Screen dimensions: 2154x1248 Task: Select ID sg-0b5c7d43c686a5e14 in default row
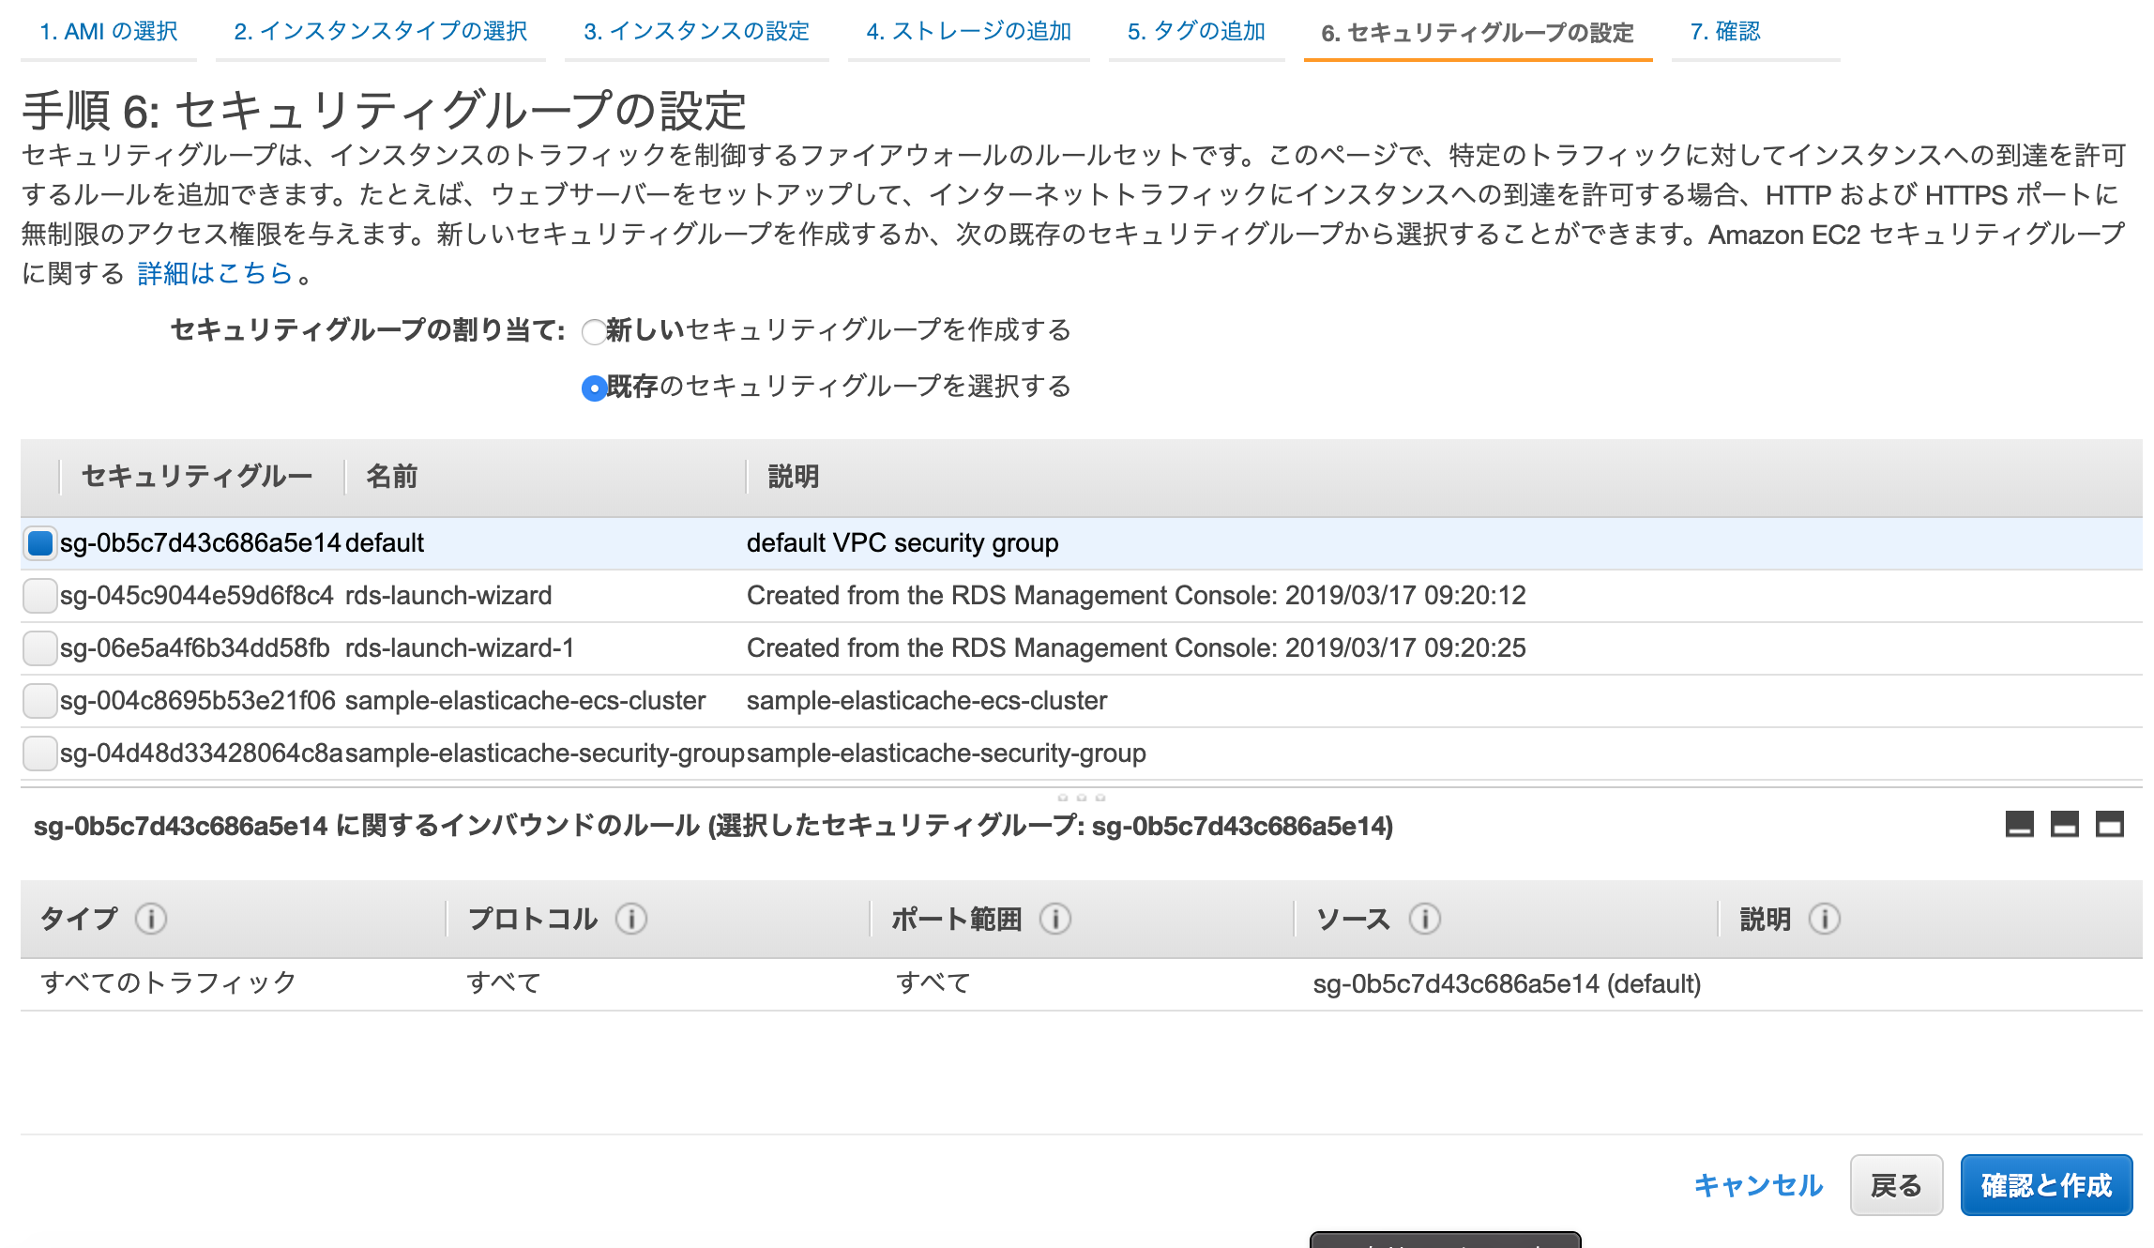coord(201,543)
